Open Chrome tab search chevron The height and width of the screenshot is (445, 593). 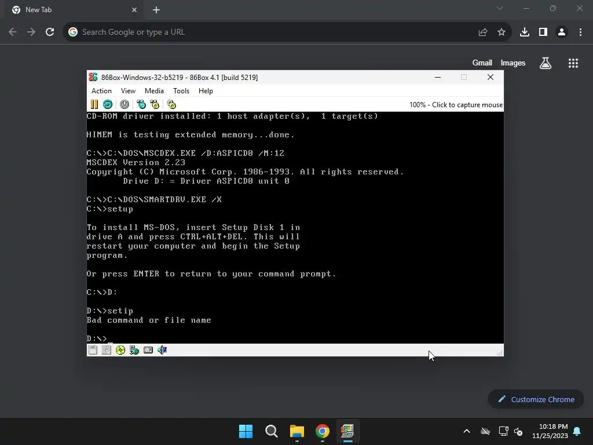[500, 8]
